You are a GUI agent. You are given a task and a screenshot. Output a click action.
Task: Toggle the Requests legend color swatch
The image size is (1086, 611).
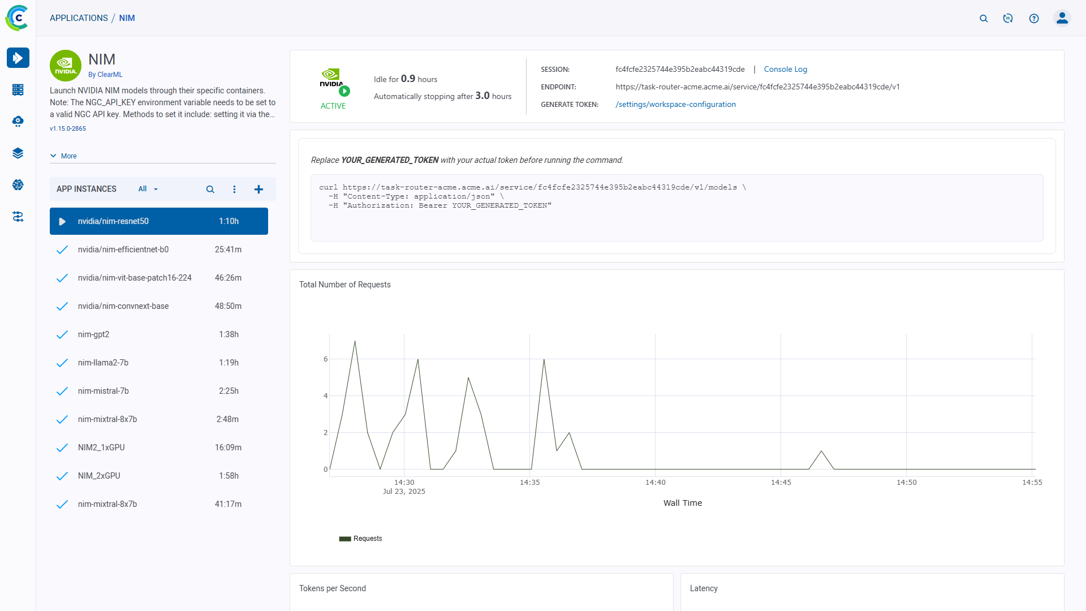coord(345,539)
